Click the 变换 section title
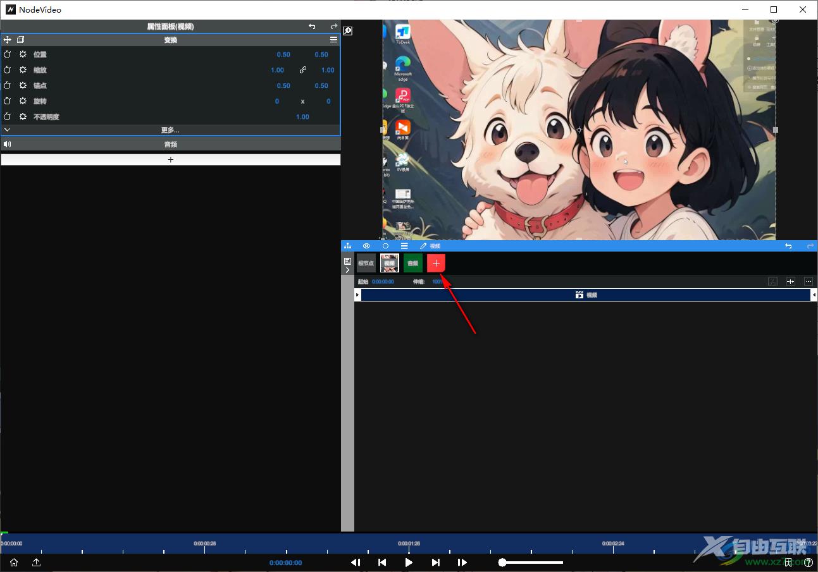This screenshot has width=818, height=572. point(171,40)
